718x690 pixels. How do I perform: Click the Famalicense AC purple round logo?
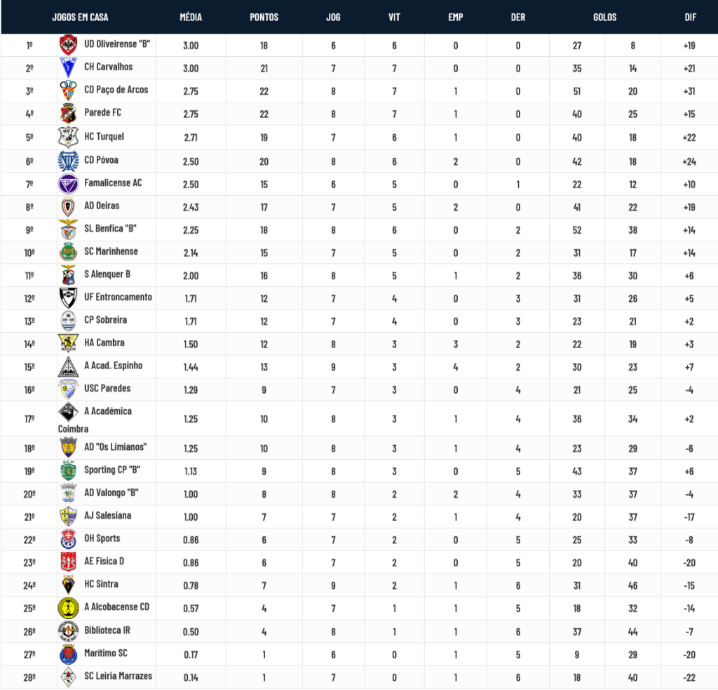click(68, 184)
